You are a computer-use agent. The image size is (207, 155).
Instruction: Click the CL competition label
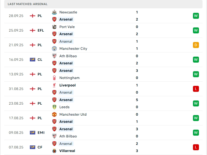40,60
